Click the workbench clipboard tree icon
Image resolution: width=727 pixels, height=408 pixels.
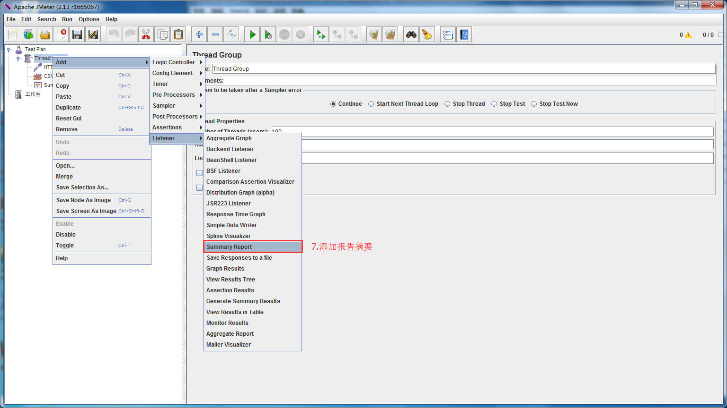pos(18,94)
